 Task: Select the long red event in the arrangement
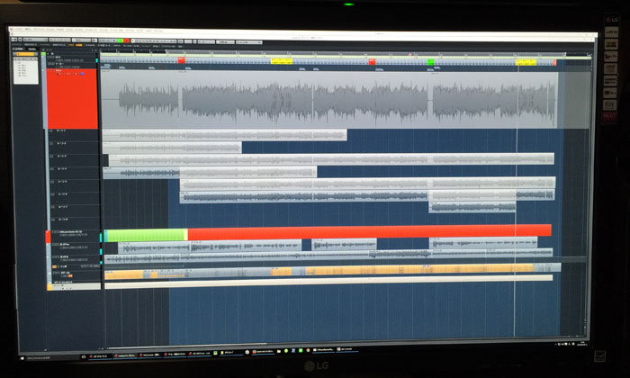pyautogui.click(x=370, y=232)
